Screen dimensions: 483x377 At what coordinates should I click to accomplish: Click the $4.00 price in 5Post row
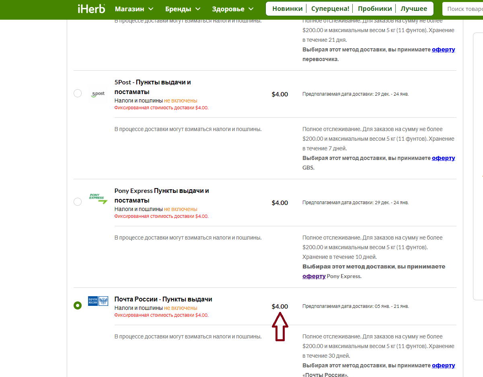tap(280, 94)
